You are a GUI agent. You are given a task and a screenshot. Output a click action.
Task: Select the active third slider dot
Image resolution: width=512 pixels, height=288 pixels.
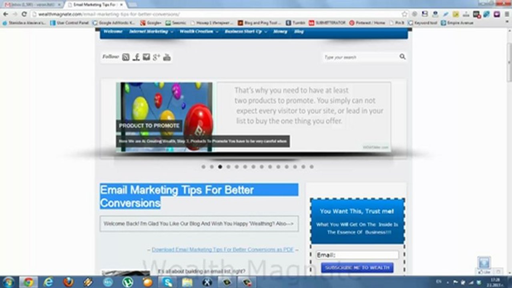click(x=220, y=167)
